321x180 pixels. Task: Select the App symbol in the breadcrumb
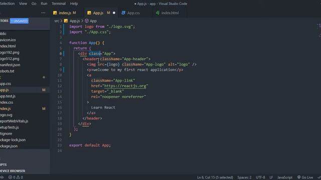pos(93,21)
